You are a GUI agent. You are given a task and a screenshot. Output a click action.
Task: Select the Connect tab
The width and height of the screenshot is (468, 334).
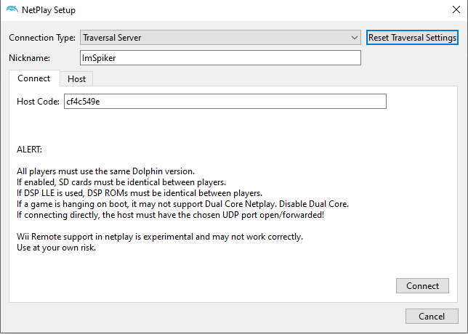point(33,78)
